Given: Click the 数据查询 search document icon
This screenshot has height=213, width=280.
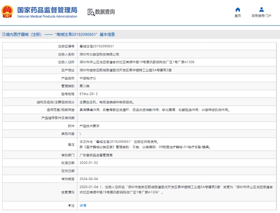Looking at the screenshot, I should click(x=91, y=12).
